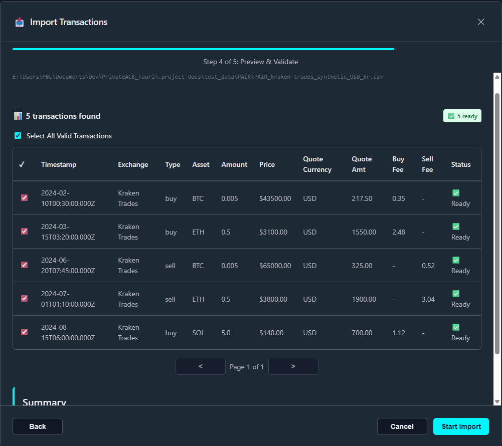
Task: Click green Ready icon for 2024-08-15 SOL row
Action: click(x=456, y=327)
